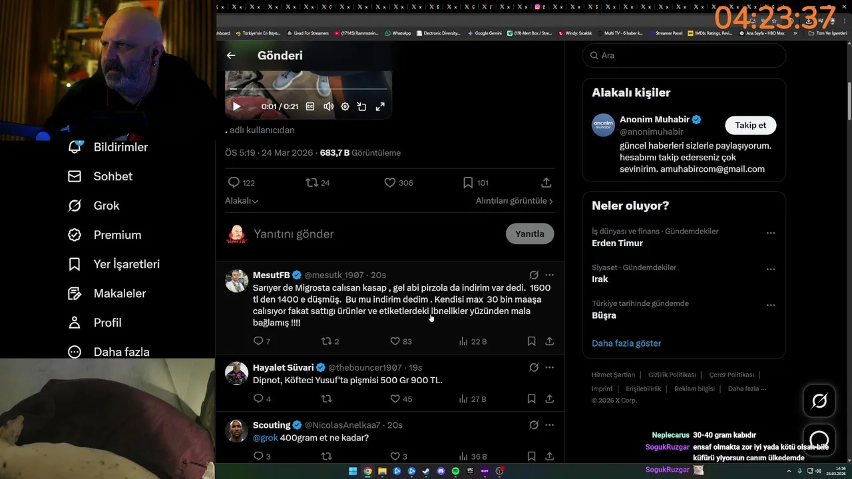Like Scouting's reply with 3 likes

[x=398, y=456]
